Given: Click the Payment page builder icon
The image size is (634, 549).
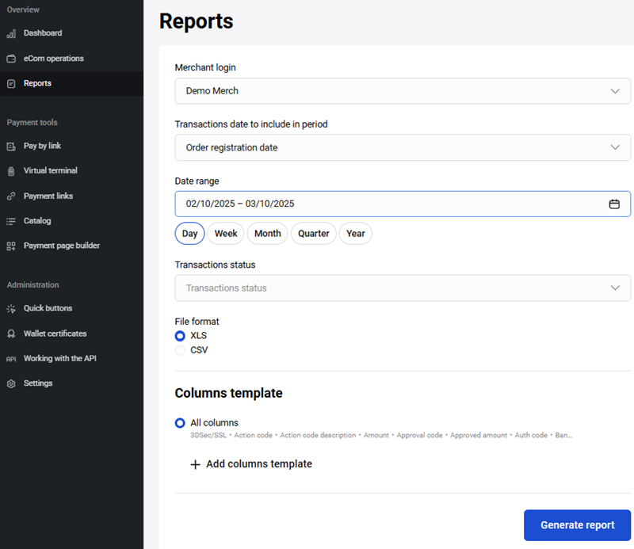Looking at the screenshot, I should pyautogui.click(x=11, y=246).
